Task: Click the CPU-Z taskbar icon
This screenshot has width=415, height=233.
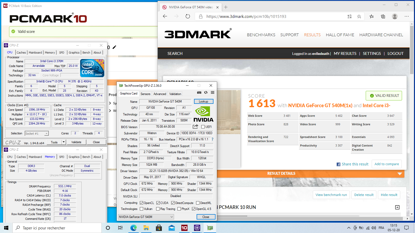Action: tap(197, 228)
